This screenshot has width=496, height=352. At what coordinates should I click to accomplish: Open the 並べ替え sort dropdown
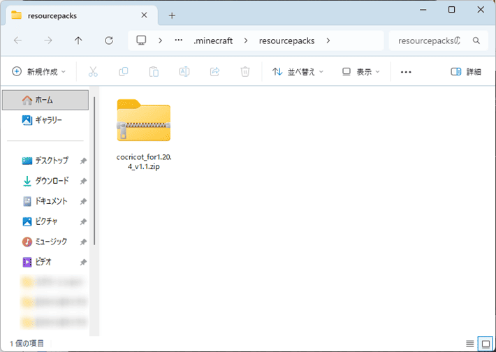[x=298, y=72]
